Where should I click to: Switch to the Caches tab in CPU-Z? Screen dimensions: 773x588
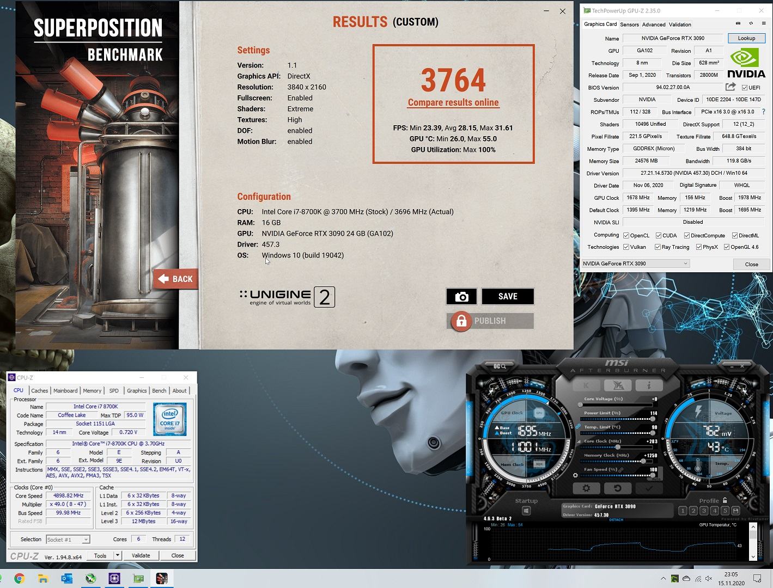39,390
